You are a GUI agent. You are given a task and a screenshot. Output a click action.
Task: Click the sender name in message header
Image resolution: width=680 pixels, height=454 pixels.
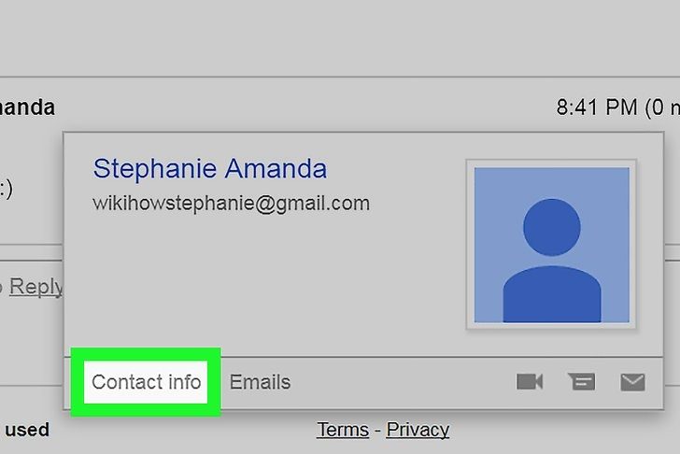pyautogui.click(x=27, y=107)
